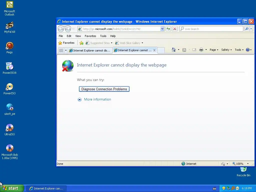Screen dimensions: 256x192
Task: Open the Favorites menu
Action: (90, 36)
